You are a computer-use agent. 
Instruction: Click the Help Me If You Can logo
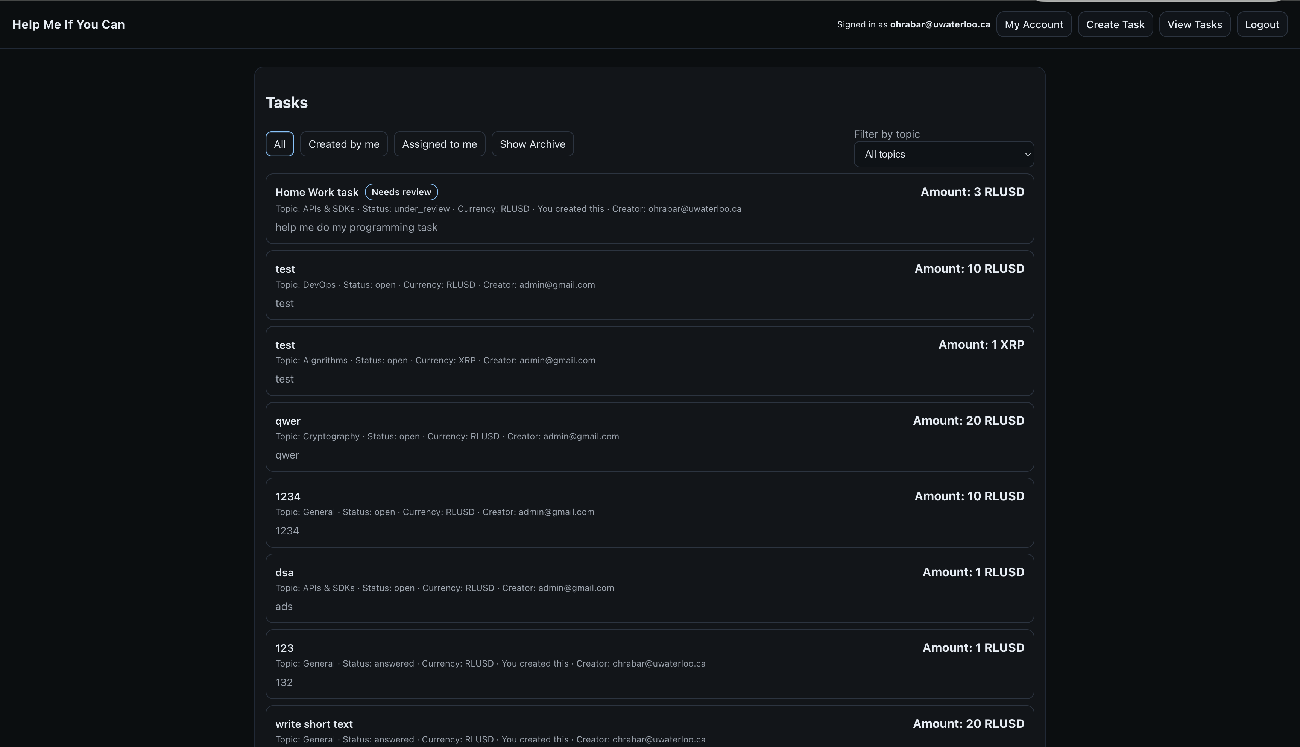pos(68,24)
